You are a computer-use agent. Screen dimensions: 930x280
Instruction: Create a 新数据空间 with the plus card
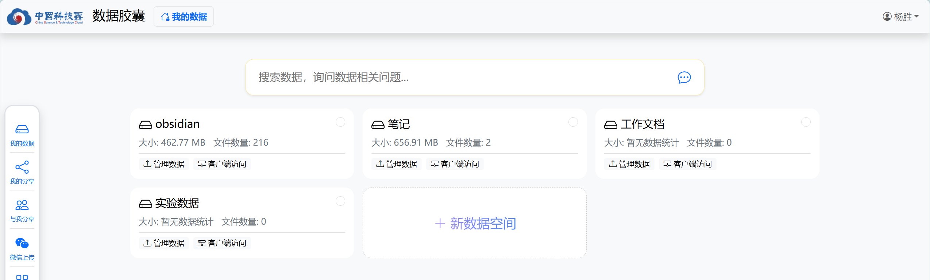474,223
